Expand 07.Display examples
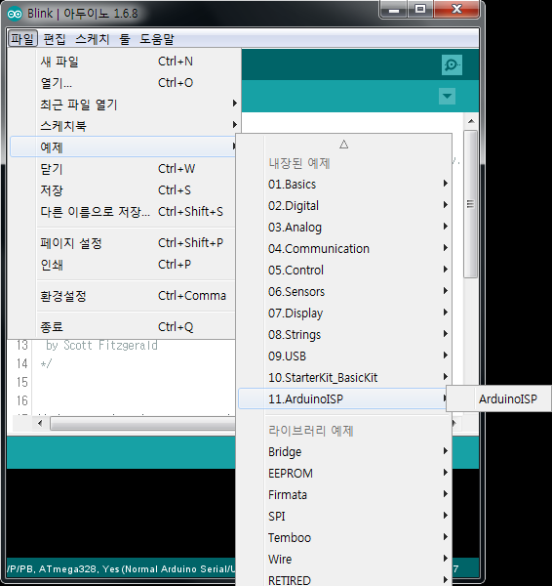 click(x=345, y=313)
